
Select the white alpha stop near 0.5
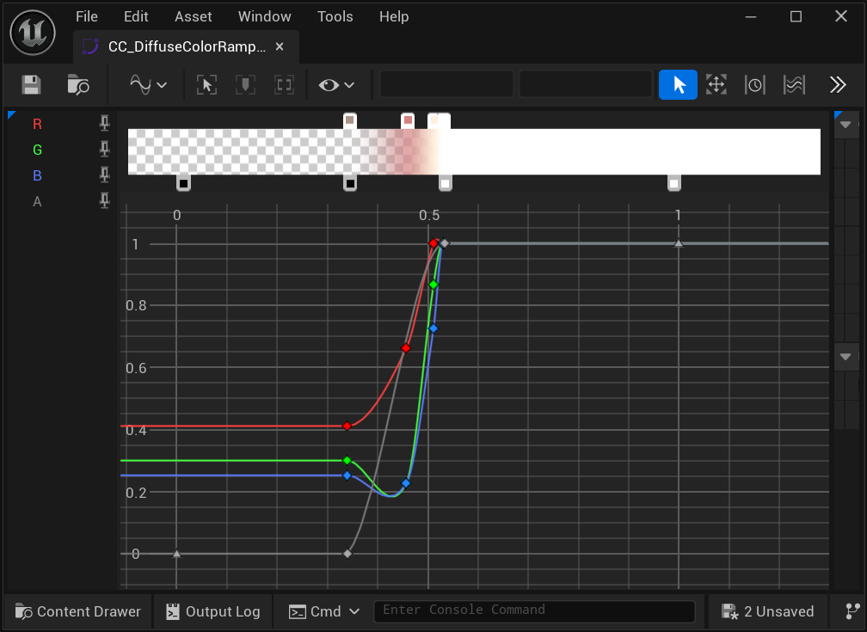click(446, 183)
